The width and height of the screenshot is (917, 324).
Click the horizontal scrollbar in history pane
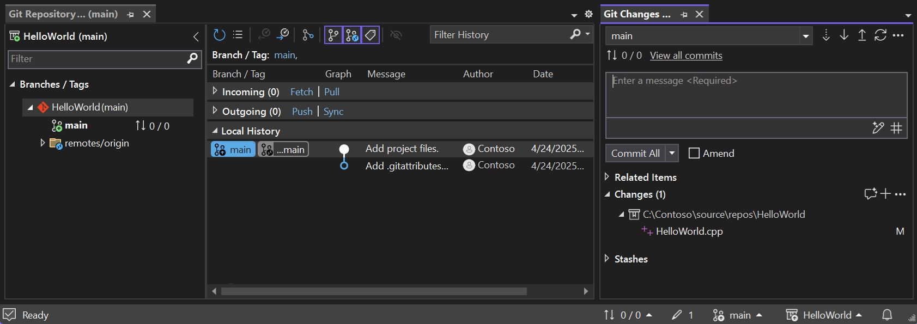pyautogui.click(x=374, y=291)
